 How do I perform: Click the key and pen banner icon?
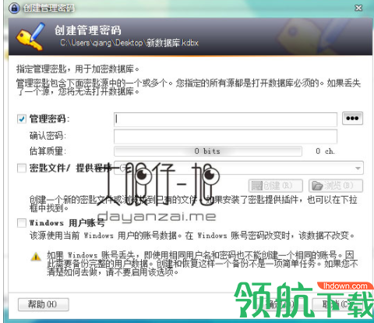pyautogui.click(x=30, y=37)
